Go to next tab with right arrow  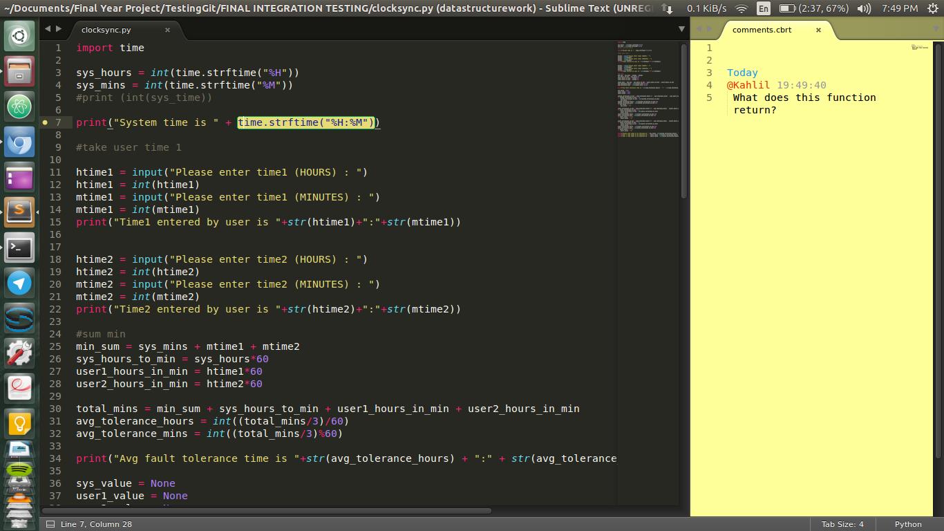point(59,29)
